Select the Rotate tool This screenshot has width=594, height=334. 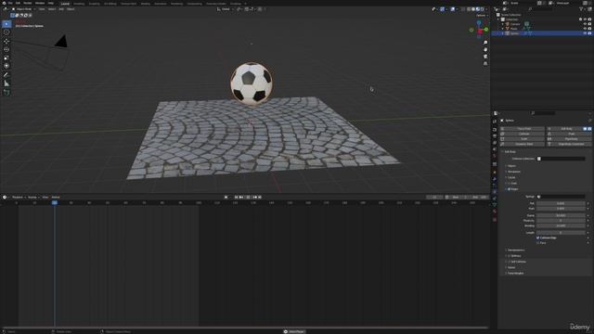(x=6, y=49)
